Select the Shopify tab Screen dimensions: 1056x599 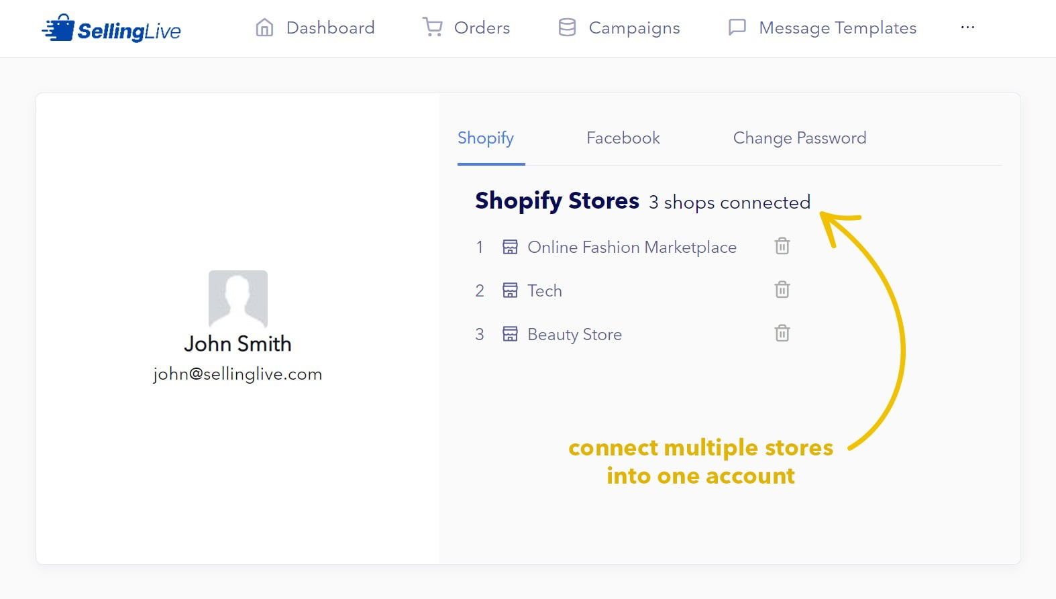pyautogui.click(x=486, y=138)
